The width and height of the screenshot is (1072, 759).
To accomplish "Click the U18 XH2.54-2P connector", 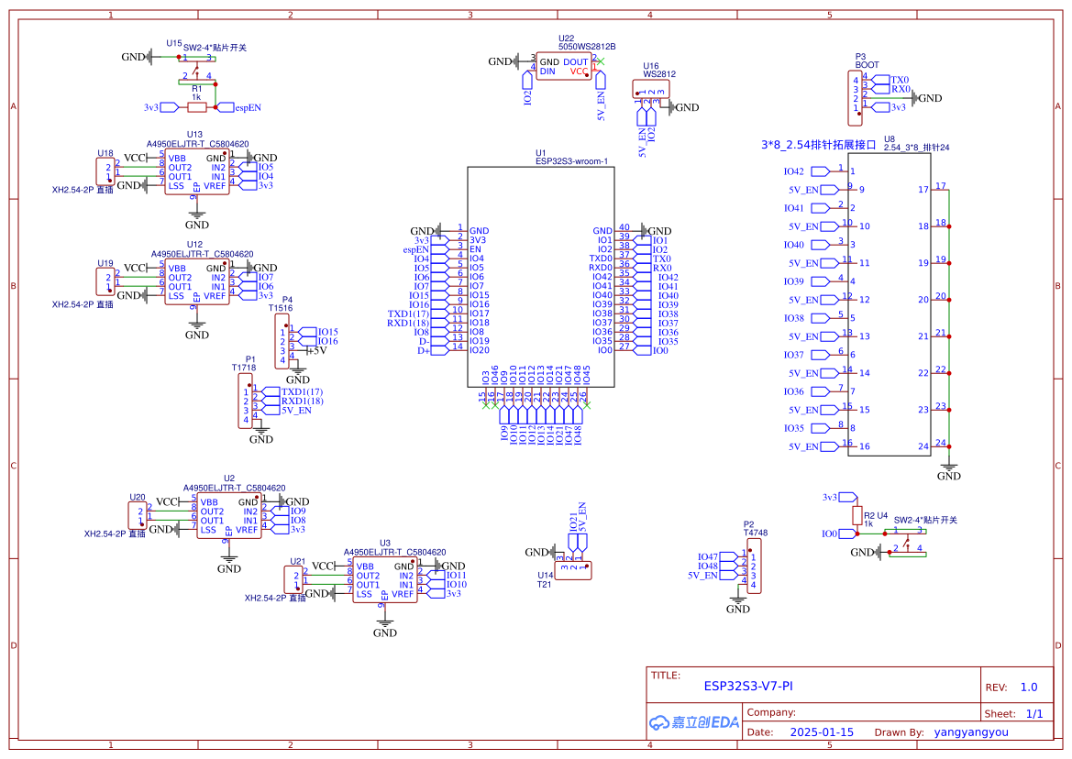I will (x=105, y=171).
